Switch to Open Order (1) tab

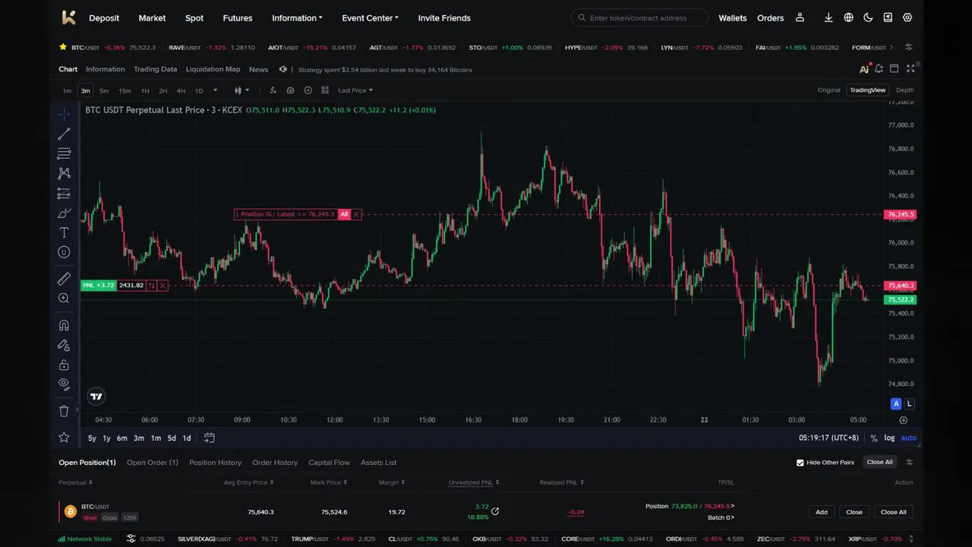point(153,462)
